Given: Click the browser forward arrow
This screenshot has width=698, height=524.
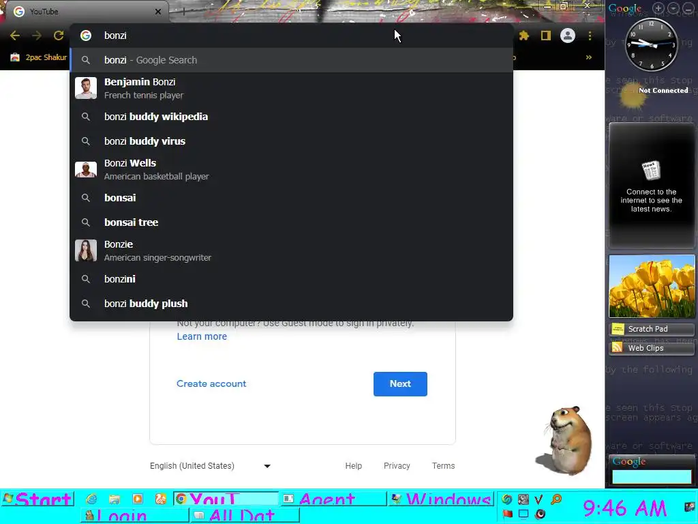Looking at the screenshot, I should [37, 35].
